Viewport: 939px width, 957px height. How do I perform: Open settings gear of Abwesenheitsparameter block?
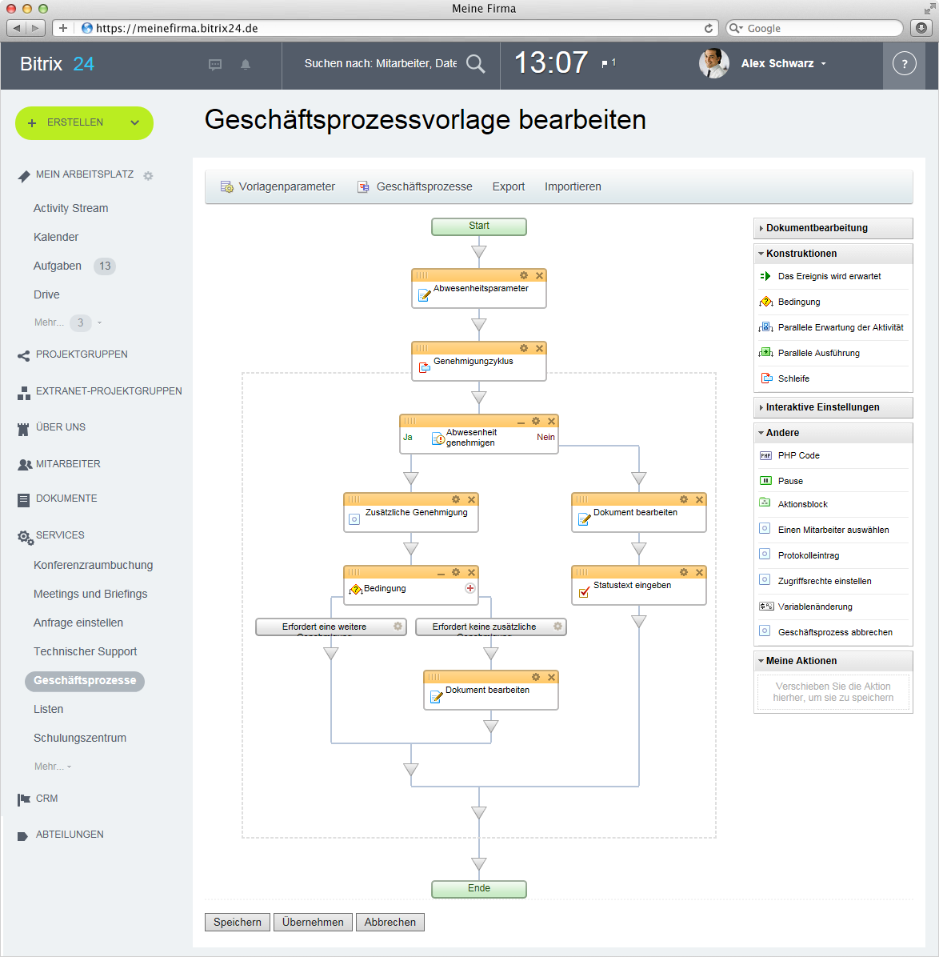point(524,275)
